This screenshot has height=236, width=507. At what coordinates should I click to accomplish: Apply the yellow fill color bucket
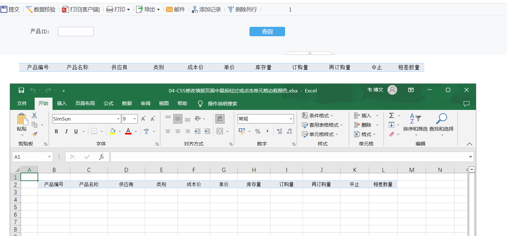point(112,131)
